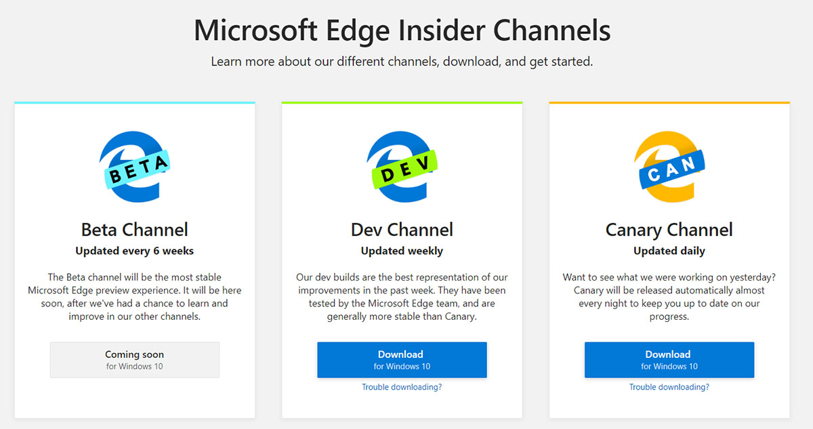
Task: Click the Edge Canary logo icon
Action: 669,167
